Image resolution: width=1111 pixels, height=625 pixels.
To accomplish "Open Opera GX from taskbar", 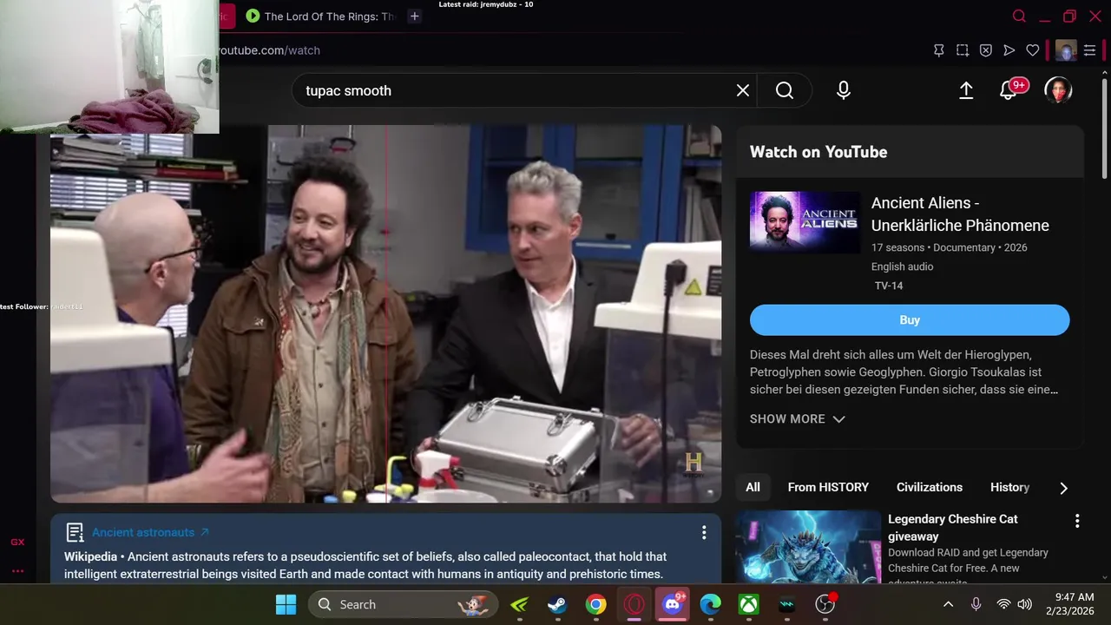I will pyautogui.click(x=634, y=604).
